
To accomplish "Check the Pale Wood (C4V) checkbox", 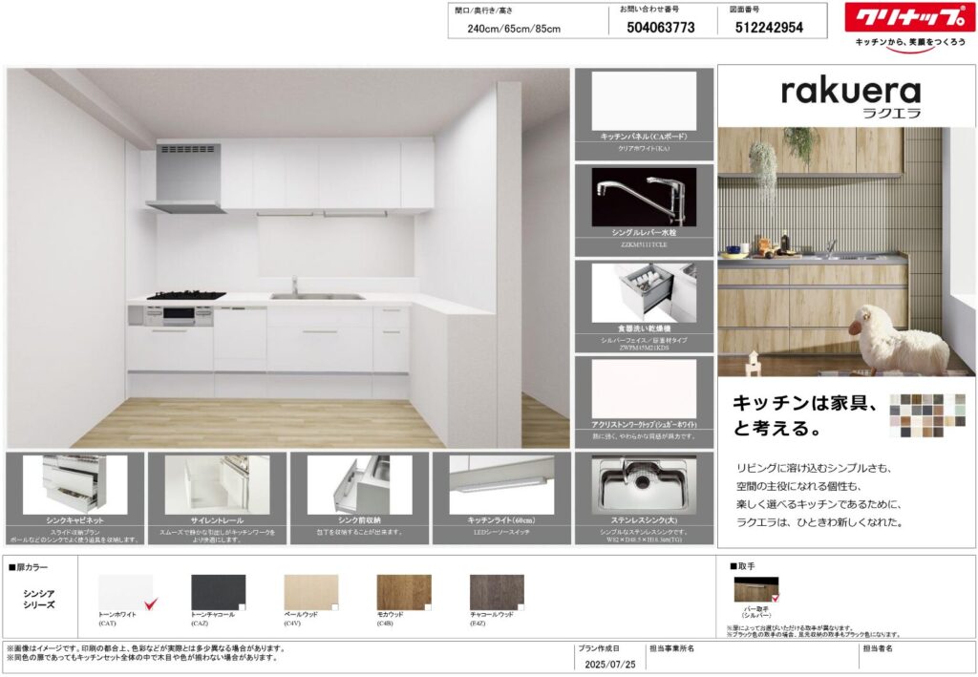I will pos(334,606).
